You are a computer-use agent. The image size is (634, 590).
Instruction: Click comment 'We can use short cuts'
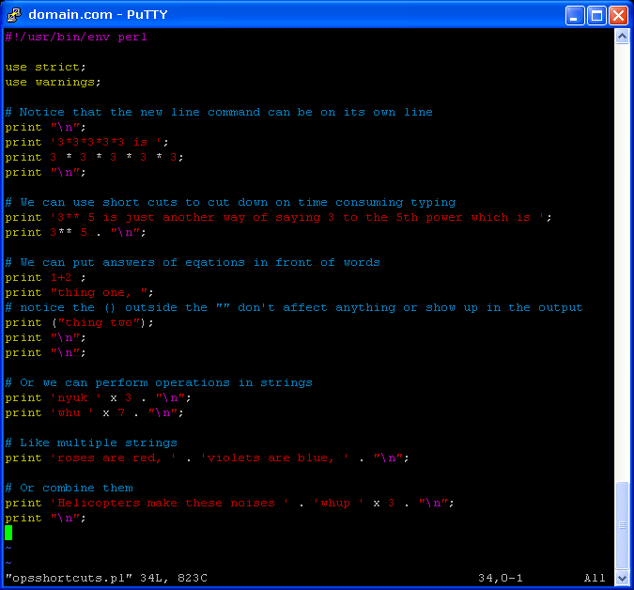click(230, 203)
